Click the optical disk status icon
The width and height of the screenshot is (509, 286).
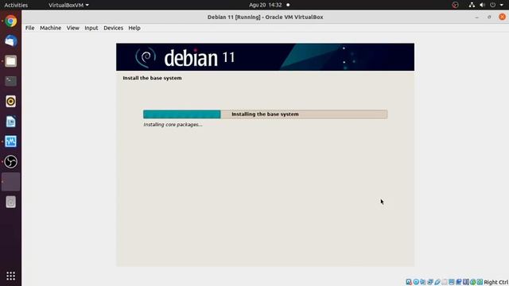point(416,282)
